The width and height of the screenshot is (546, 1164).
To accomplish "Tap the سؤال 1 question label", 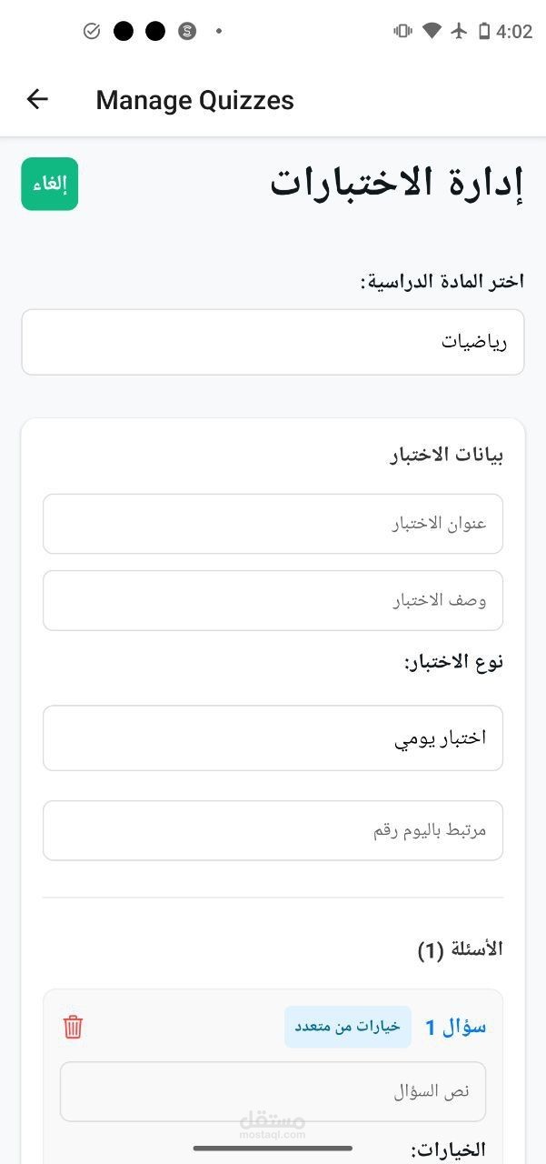I will point(456,1027).
